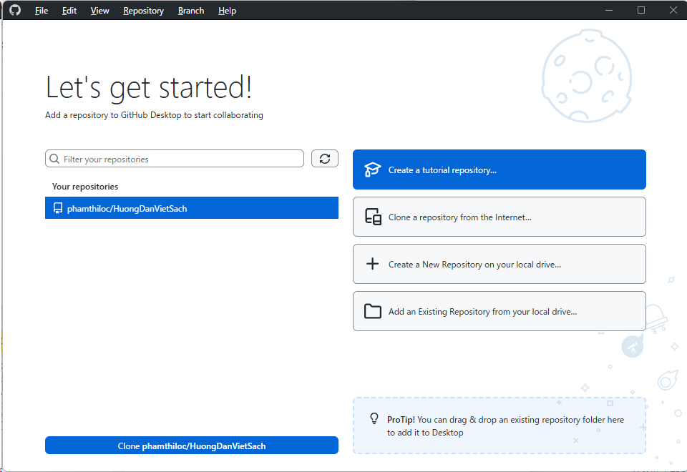Click the Your repositories heading
Viewport: 687px width, 472px height.
(x=85, y=187)
